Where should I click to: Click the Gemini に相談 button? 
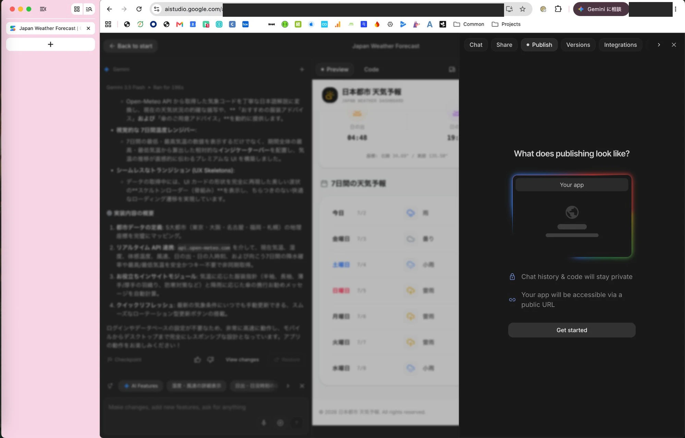coord(601,9)
